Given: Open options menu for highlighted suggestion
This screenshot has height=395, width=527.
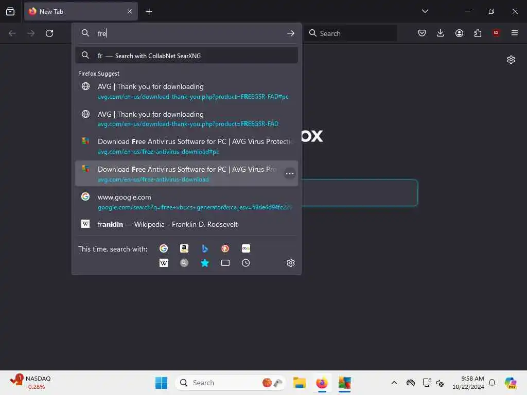Looking at the screenshot, I should tap(290, 174).
